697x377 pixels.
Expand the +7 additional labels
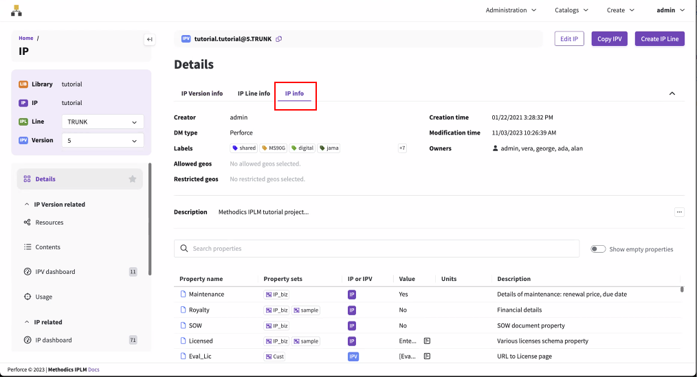point(402,148)
